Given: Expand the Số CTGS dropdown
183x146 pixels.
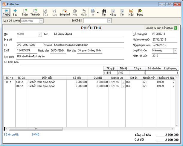Looking at the screenshot, I should point(109,21).
